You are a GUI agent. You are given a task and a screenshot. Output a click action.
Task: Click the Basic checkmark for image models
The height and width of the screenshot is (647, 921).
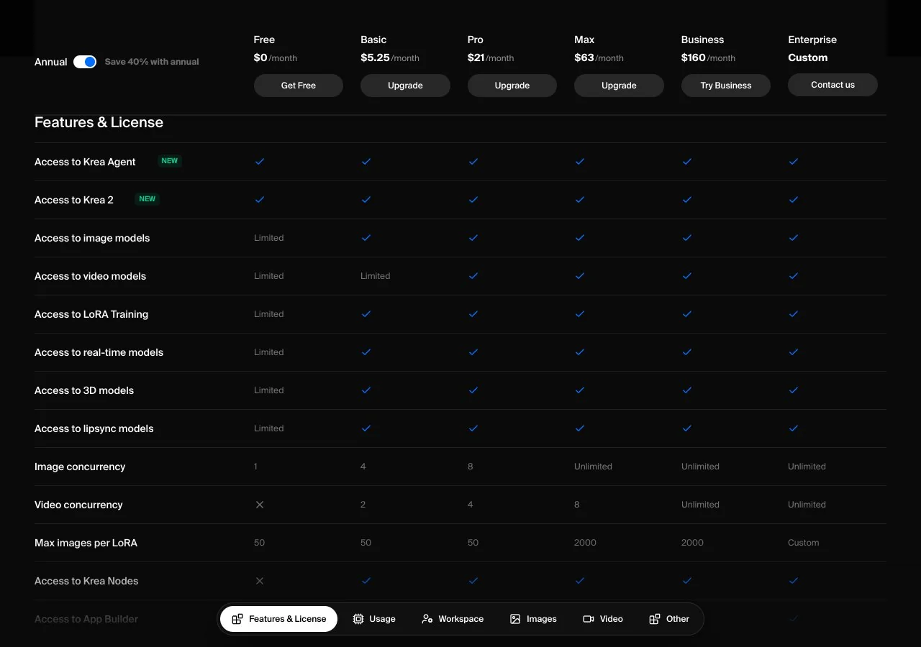pyautogui.click(x=366, y=238)
